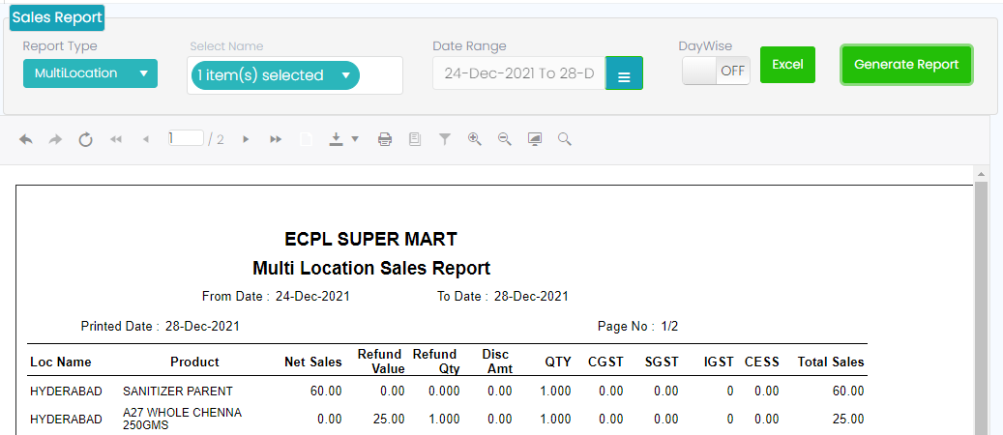Open the search magnifier in report toolbar
This screenshot has height=435, width=1003.
[x=565, y=139]
